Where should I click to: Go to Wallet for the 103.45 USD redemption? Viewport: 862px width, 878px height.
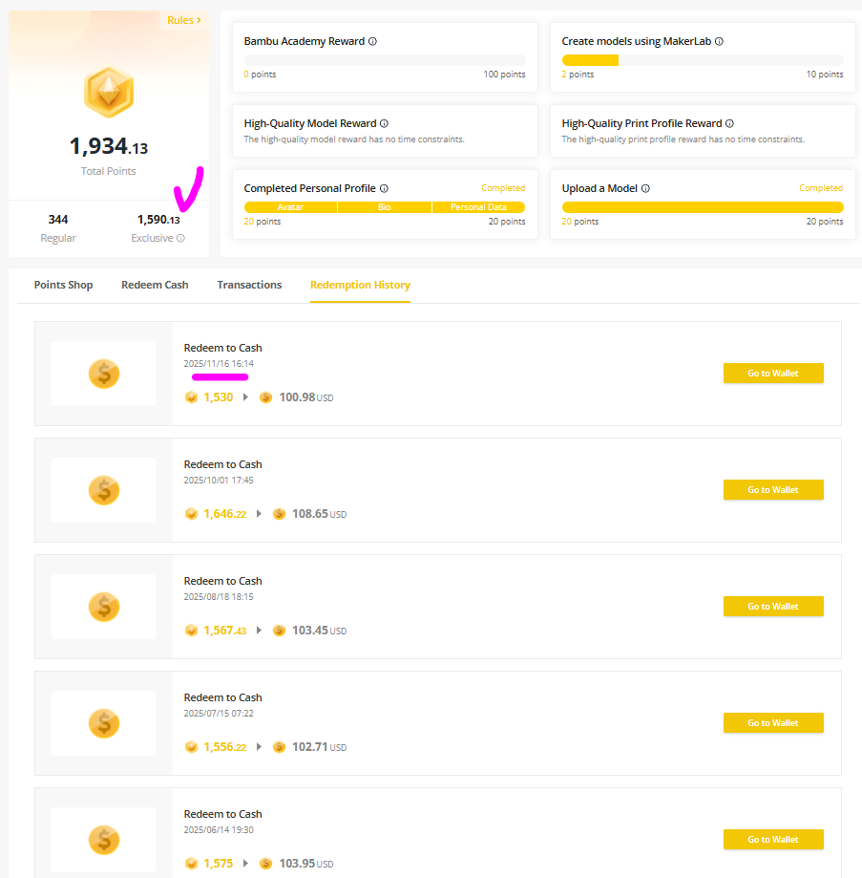tap(772, 607)
